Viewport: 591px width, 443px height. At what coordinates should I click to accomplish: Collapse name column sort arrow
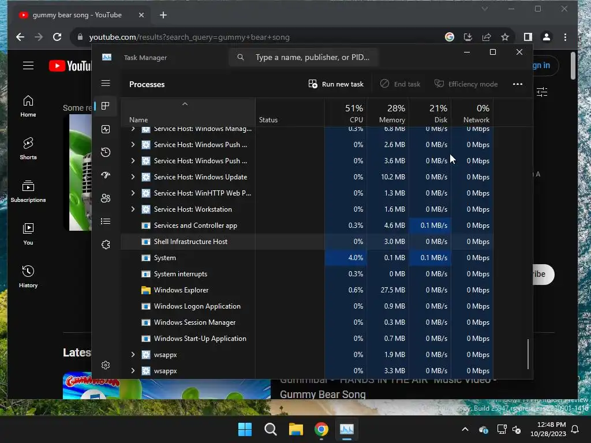(x=185, y=104)
